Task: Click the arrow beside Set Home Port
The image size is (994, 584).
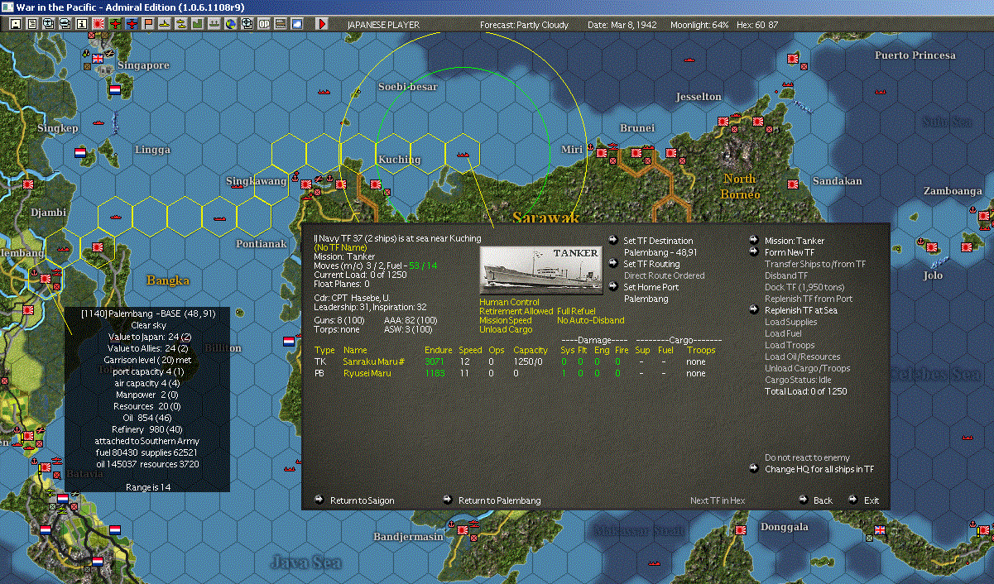Action: click(x=612, y=287)
